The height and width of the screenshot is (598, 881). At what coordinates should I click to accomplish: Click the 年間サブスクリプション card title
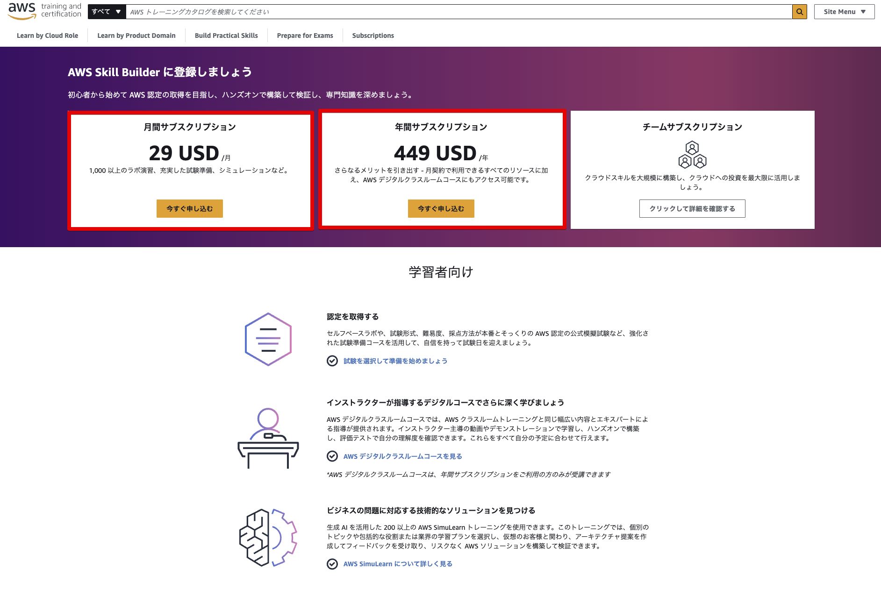pyautogui.click(x=441, y=127)
